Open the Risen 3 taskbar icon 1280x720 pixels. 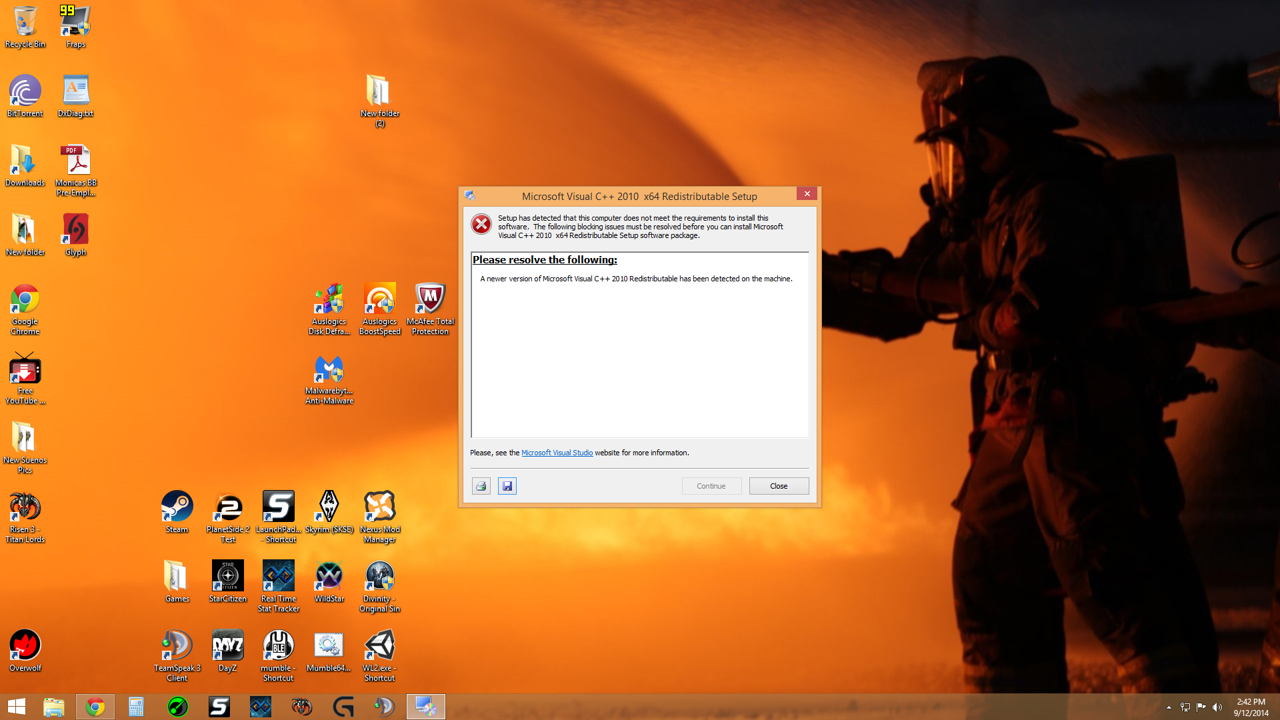point(302,707)
